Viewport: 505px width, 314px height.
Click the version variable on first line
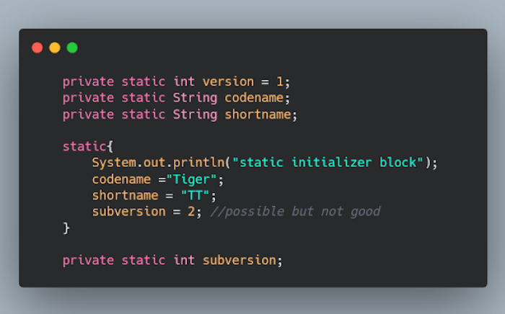click(x=228, y=81)
